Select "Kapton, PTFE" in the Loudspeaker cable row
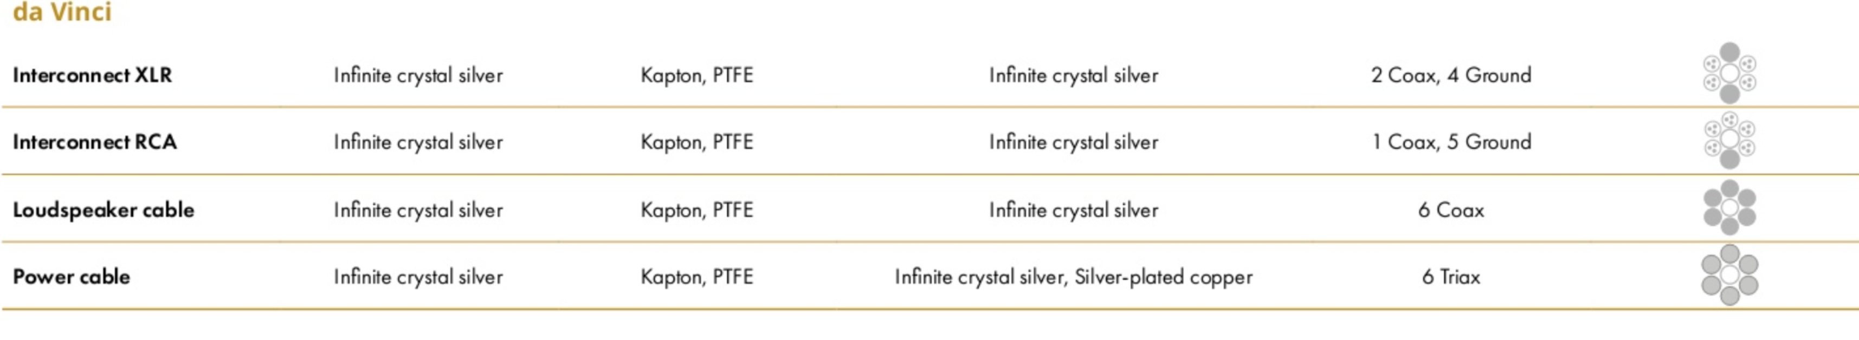The height and width of the screenshot is (340, 1859). (x=696, y=211)
